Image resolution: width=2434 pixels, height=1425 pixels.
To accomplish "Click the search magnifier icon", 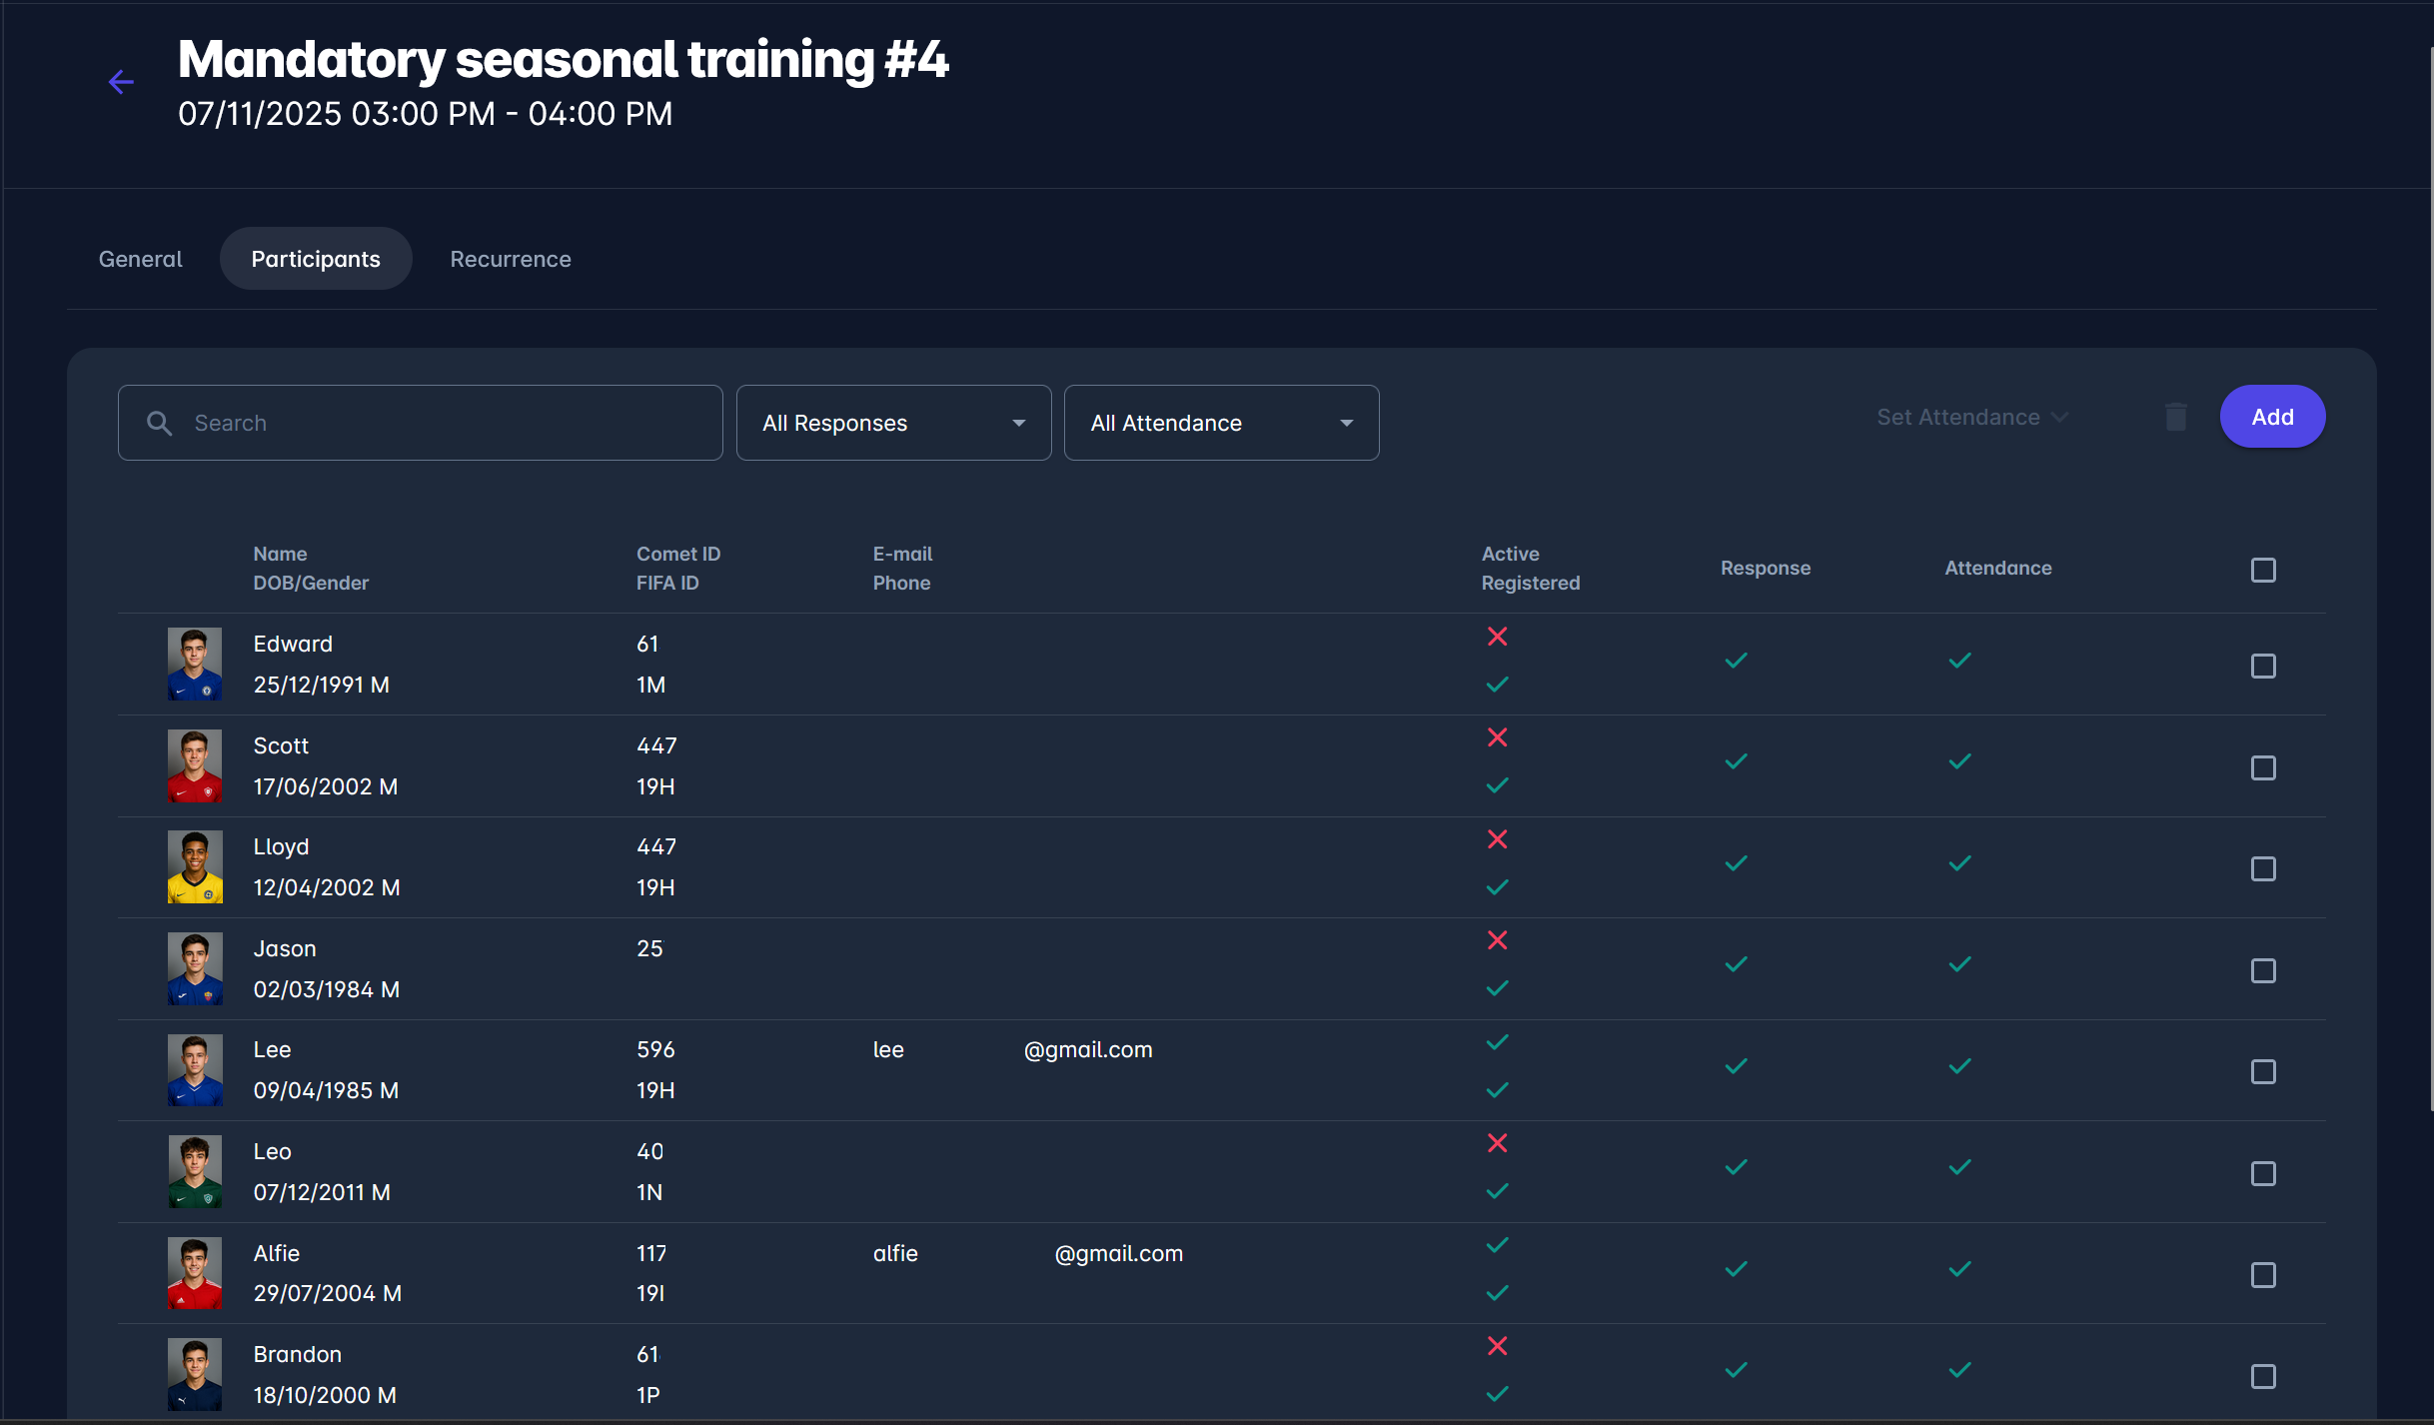I will [160, 423].
